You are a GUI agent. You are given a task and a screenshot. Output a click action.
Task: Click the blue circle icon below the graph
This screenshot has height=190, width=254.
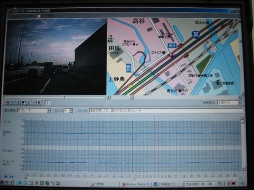click(6, 177)
